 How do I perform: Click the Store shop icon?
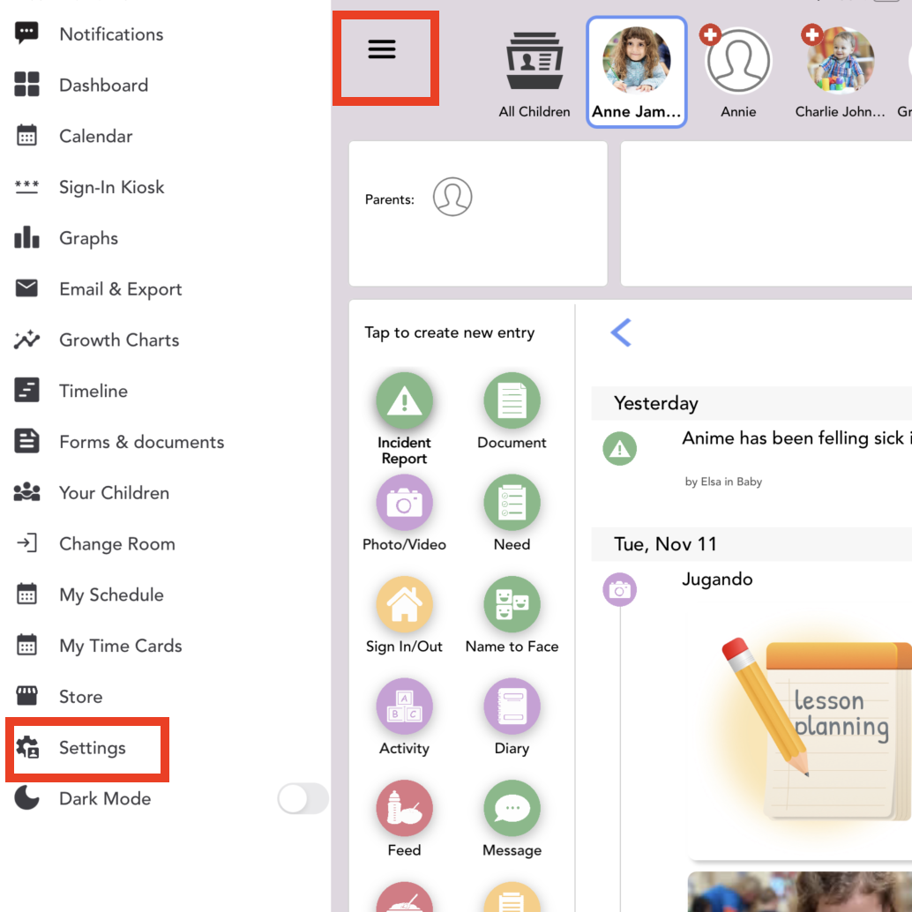point(26,696)
